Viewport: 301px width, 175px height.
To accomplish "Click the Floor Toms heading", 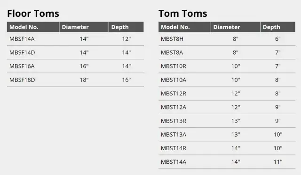I will pyautogui.click(x=33, y=14).
